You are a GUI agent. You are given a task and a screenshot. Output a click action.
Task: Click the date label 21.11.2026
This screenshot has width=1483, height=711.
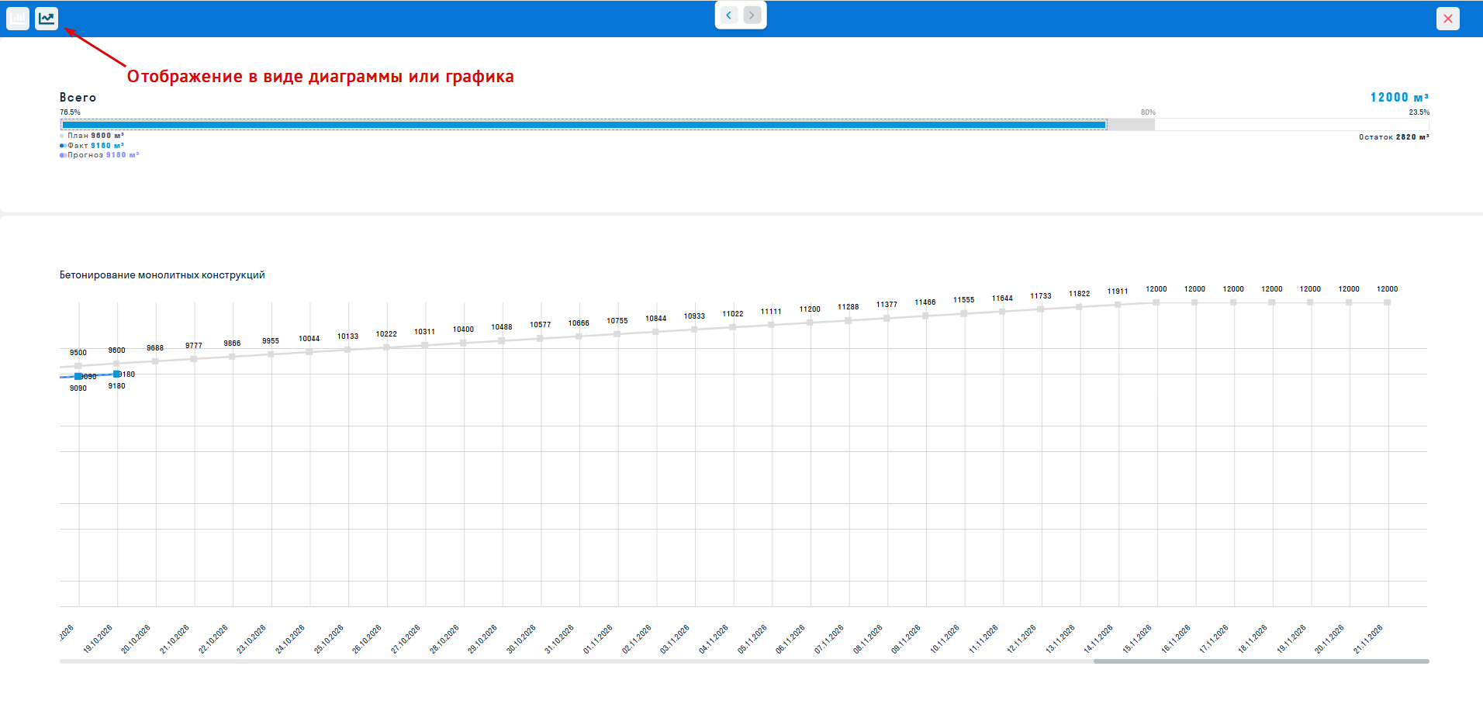1369,638
